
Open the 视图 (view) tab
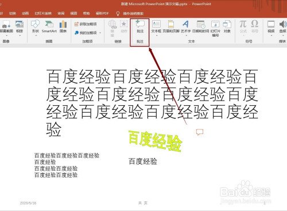click(x=73, y=13)
